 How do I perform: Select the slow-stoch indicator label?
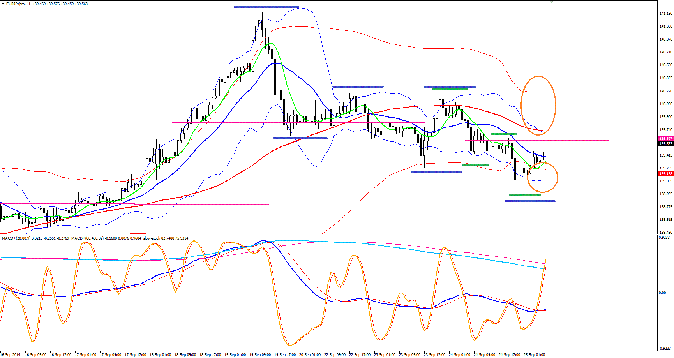click(x=152, y=238)
